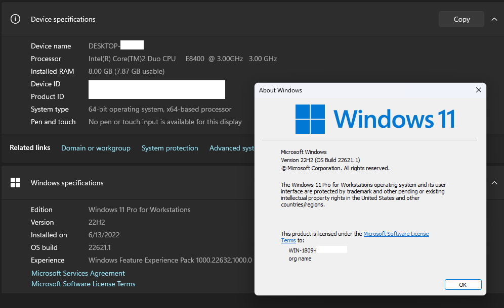Click the Product ID label
Image resolution: width=504 pixels, height=308 pixels.
point(47,96)
